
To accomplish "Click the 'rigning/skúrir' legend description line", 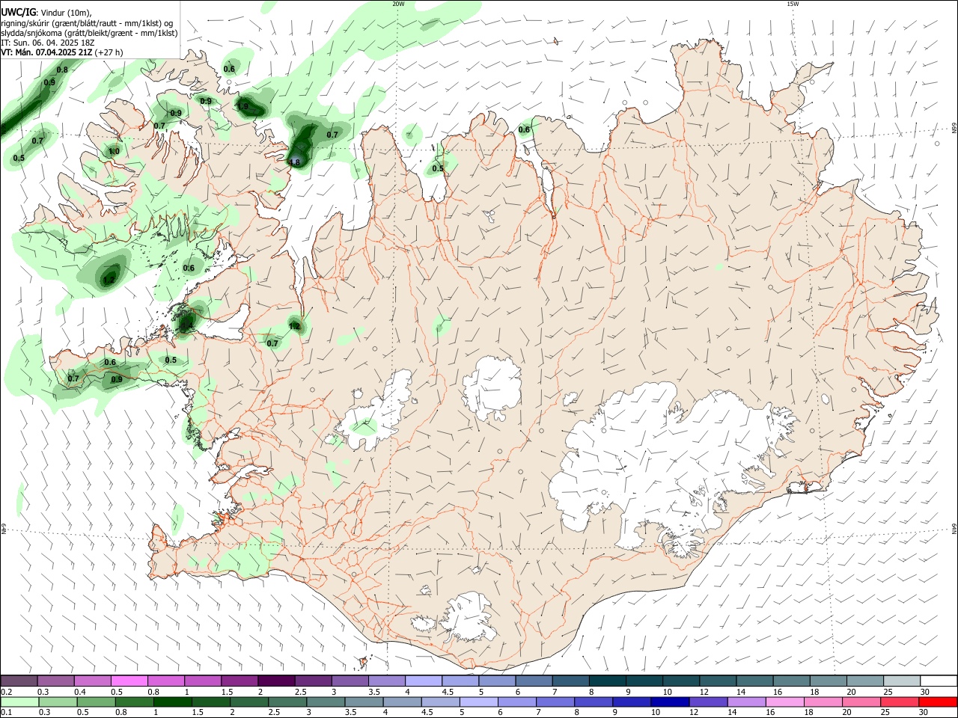I will coord(87,23).
